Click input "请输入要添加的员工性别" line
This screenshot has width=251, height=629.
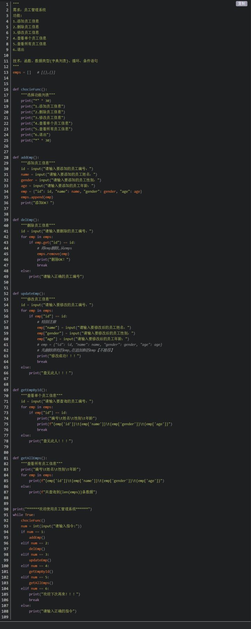tap(61, 180)
